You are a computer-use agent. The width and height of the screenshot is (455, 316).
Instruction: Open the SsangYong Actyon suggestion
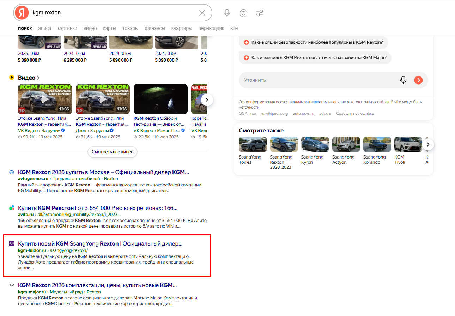346,151
